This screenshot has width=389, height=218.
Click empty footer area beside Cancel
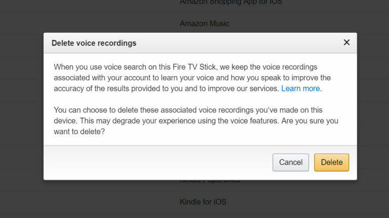point(158,162)
